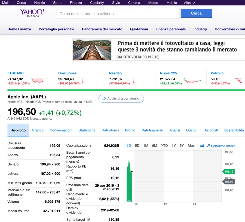This screenshot has height=222, width=245.
Task: Click Schermo intero link
Action: 223,146
